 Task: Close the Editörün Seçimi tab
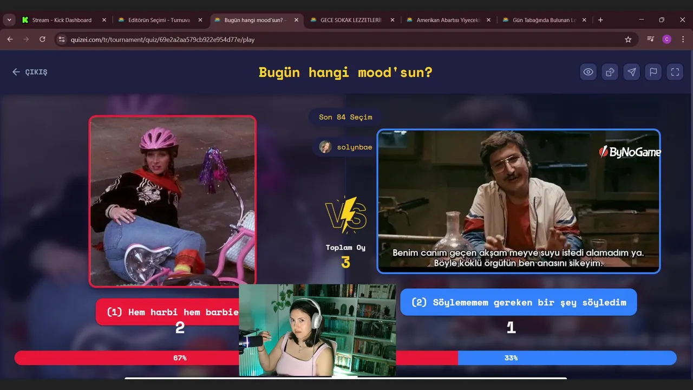pos(200,20)
